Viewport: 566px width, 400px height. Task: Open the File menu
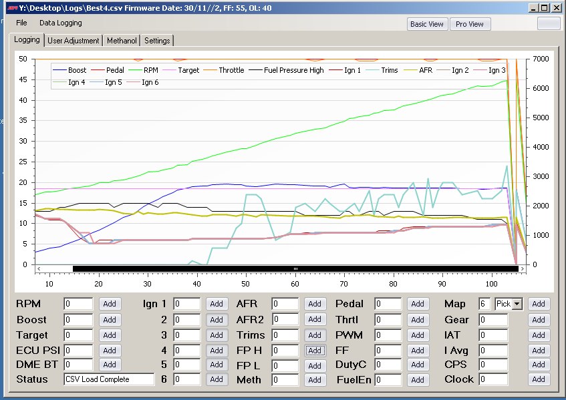[21, 23]
